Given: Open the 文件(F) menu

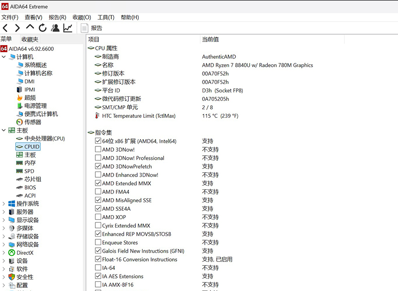Looking at the screenshot, I should coord(10,17).
